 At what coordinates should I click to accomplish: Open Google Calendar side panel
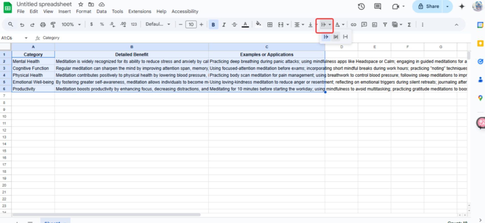480,25
